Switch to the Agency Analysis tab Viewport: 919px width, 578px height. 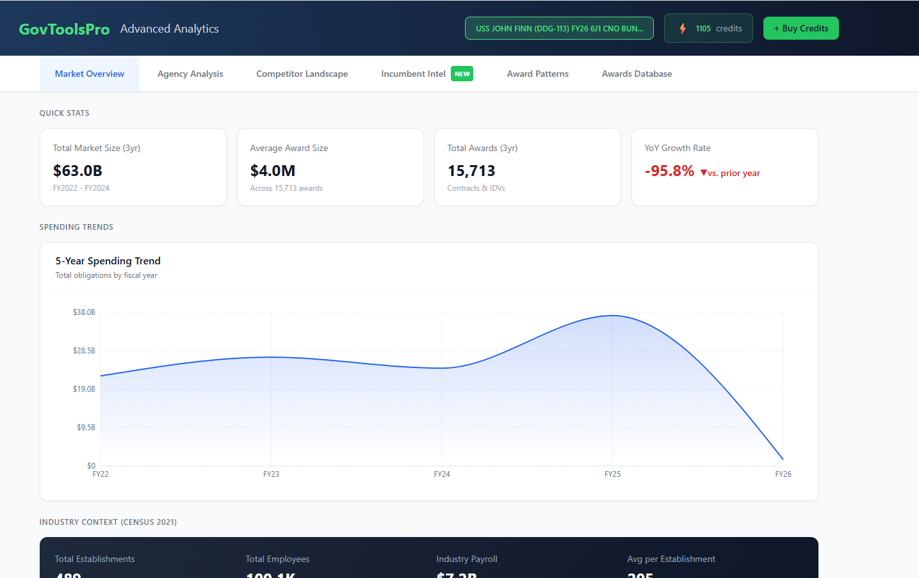tap(190, 74)
